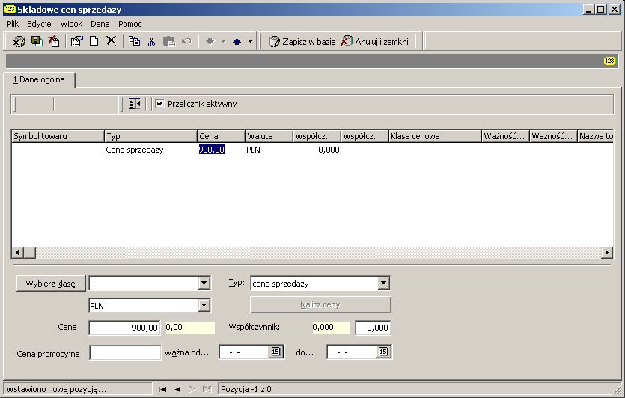Click the Wybierz klasę button
This screenshot has width=625, height=398.
pos(51,284)
